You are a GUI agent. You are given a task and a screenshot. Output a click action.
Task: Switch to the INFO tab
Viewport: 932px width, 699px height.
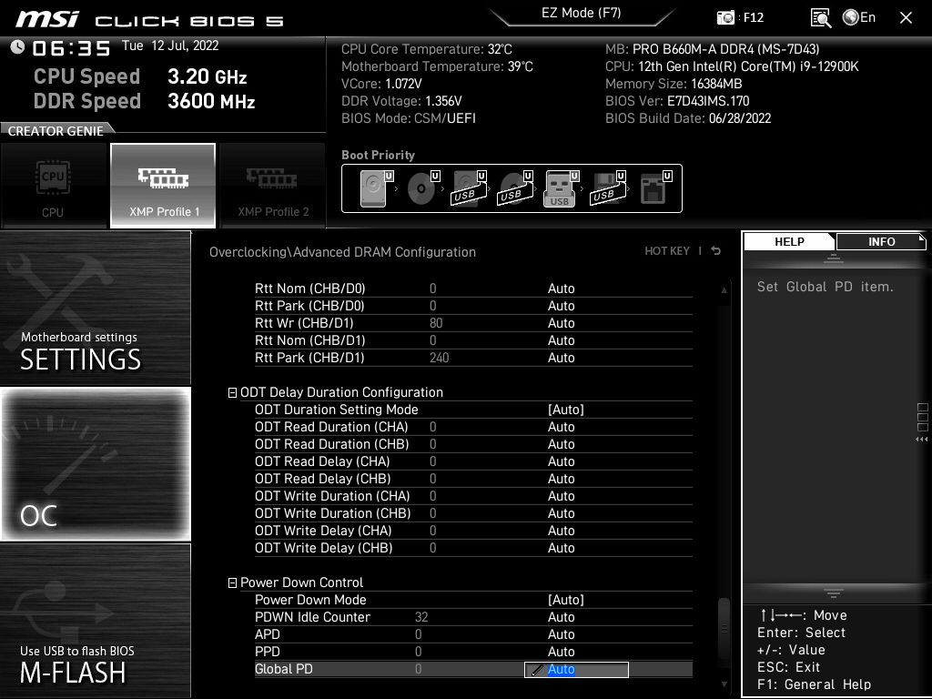pos(881,241)
